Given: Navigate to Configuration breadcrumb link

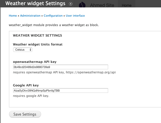Looking at the screenshot, I should (53, 16).
